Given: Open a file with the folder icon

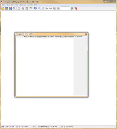Looking at the screenshot, I should pyautogui.click(x=3, y=8).
